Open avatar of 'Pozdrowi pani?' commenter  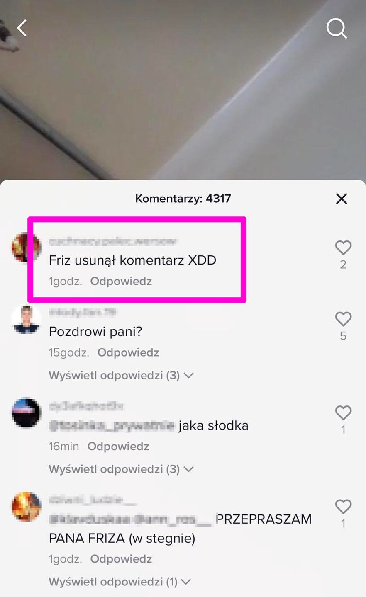(27, 319)
